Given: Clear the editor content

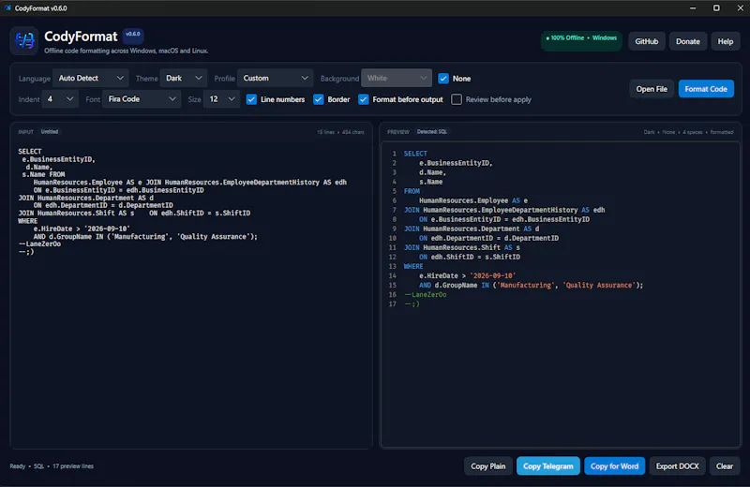Looking at the screenshot, I should [x=724, y=466].
